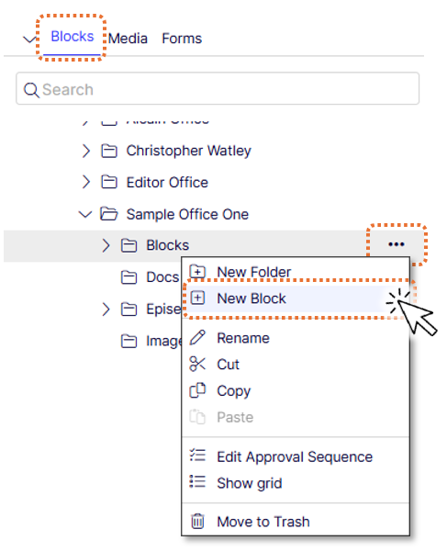Expand the Editor Office folder
The image size is (447, 552).
pos(85,183)
